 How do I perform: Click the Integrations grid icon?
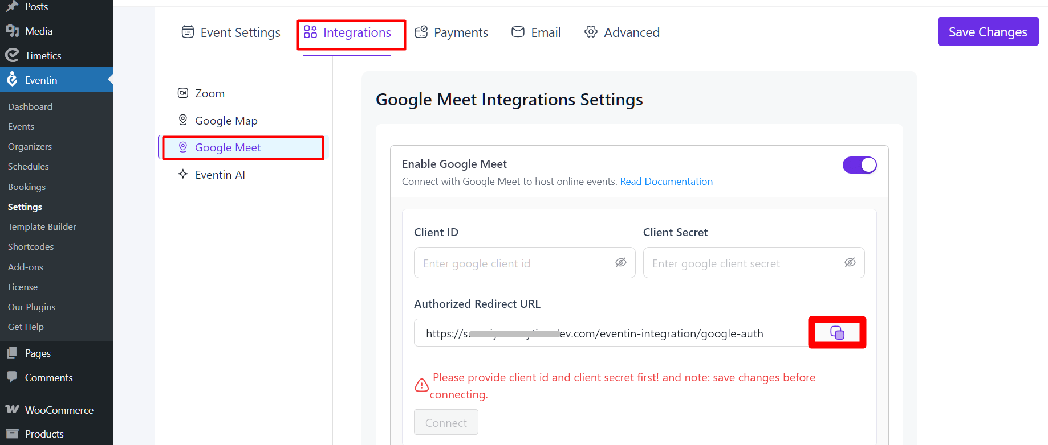click(x=310, y=32)
